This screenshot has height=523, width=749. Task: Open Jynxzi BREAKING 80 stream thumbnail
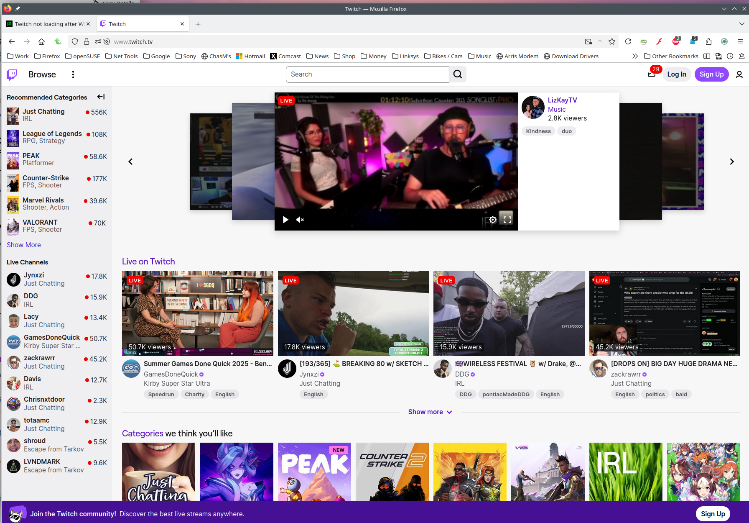353,313
